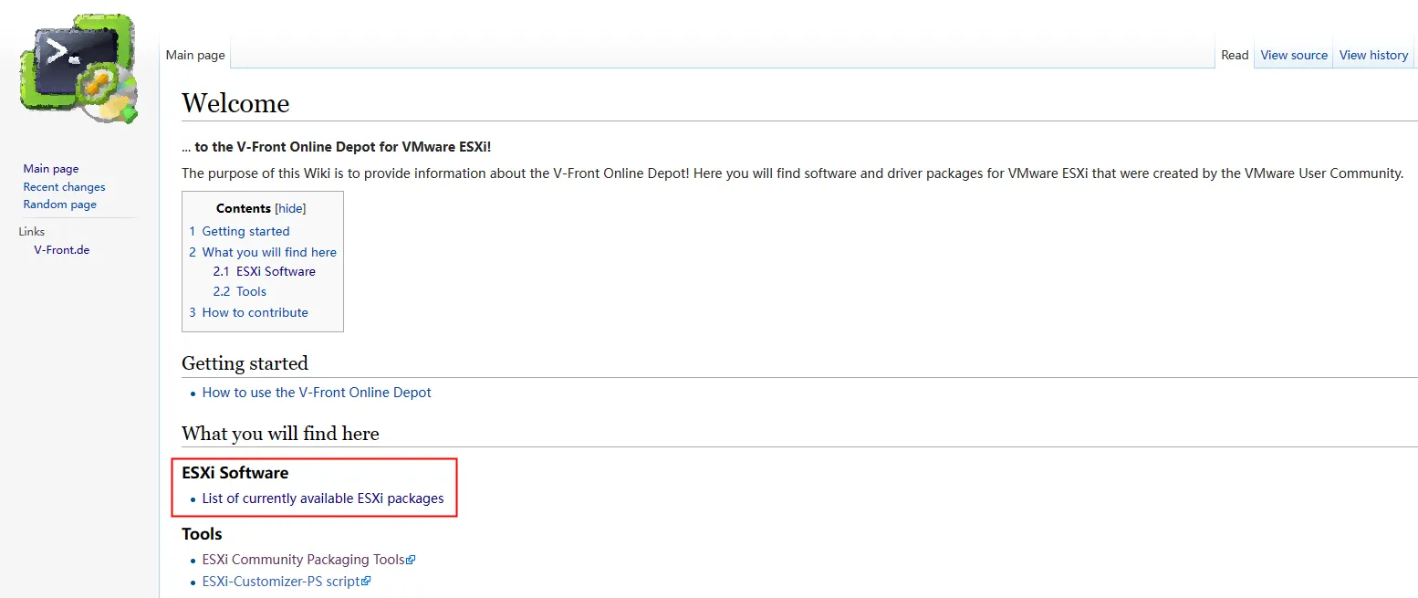Switch to the View source tab
Screen dimensions: 1418x598
pos(1293,55)
